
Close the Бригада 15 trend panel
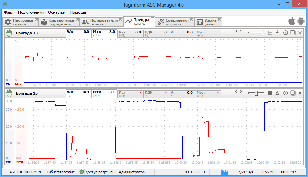point(300,93)
